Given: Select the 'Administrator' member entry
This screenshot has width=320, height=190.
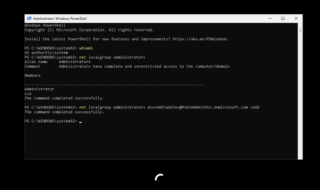Looking at the screenshot, I should (x=39, y=89).
